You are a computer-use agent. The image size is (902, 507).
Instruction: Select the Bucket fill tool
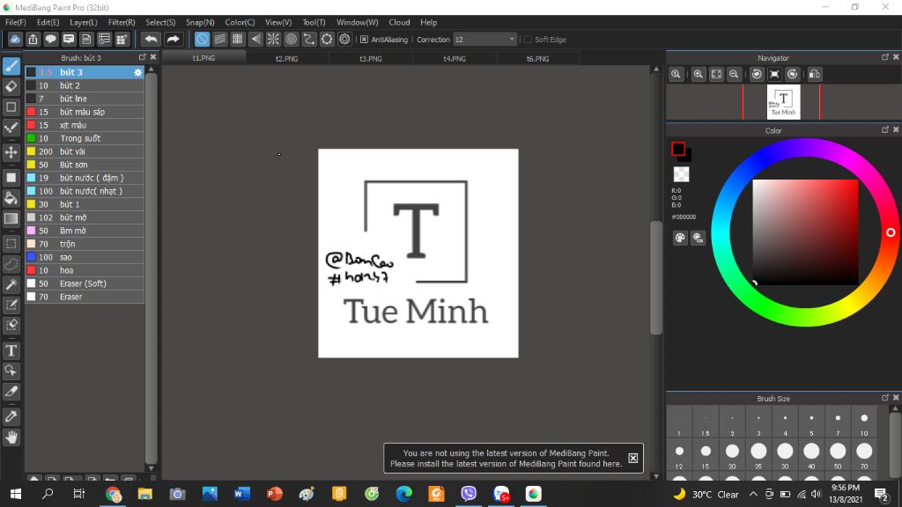point(11,198)
